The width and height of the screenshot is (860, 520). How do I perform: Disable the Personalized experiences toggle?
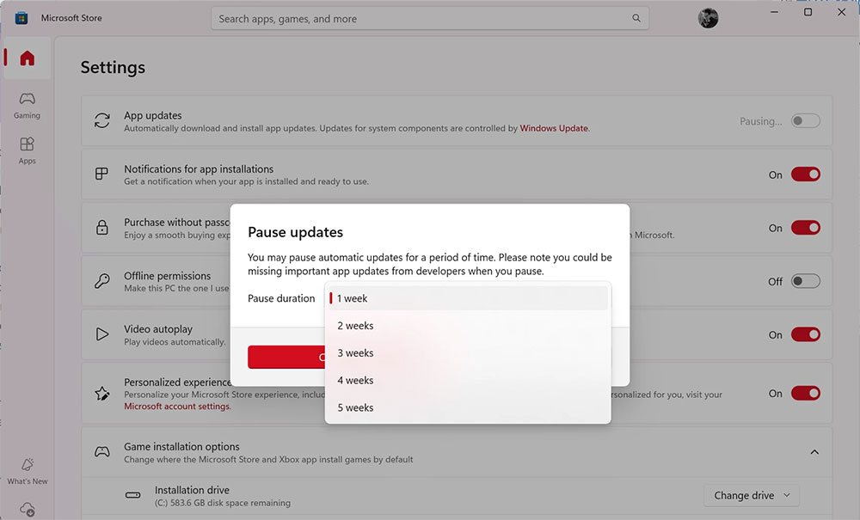coord(805,393)
